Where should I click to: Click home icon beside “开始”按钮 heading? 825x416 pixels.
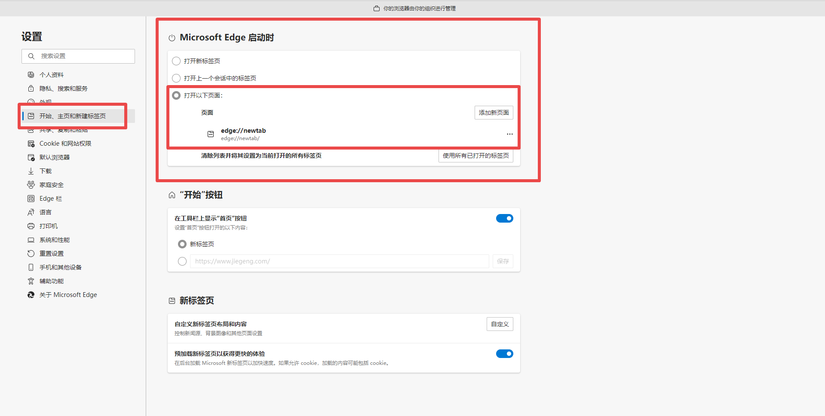pos(172,195)
